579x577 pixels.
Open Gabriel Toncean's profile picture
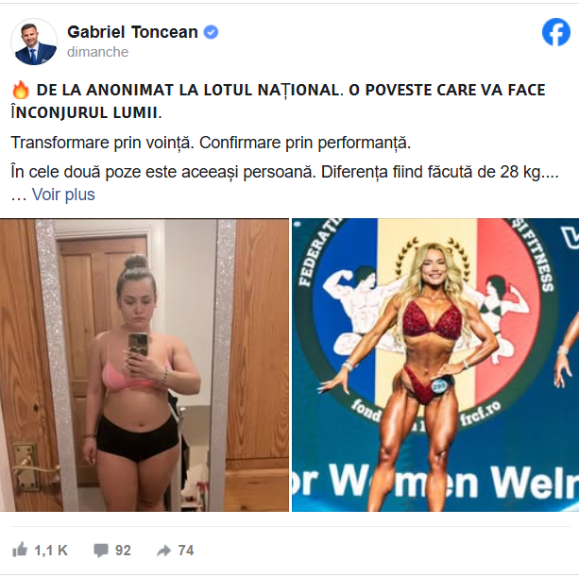[x=34, y=42]
